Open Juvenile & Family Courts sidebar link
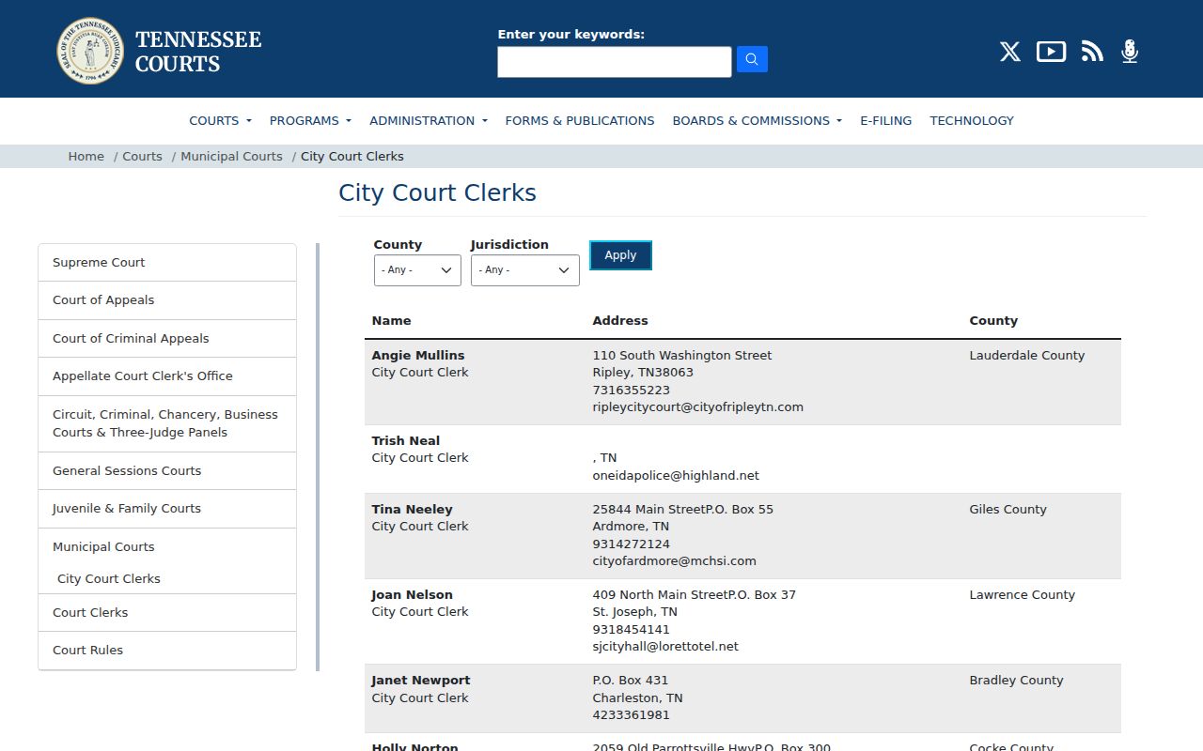This screenshot has width=1203, height=751. pos(167,509)
